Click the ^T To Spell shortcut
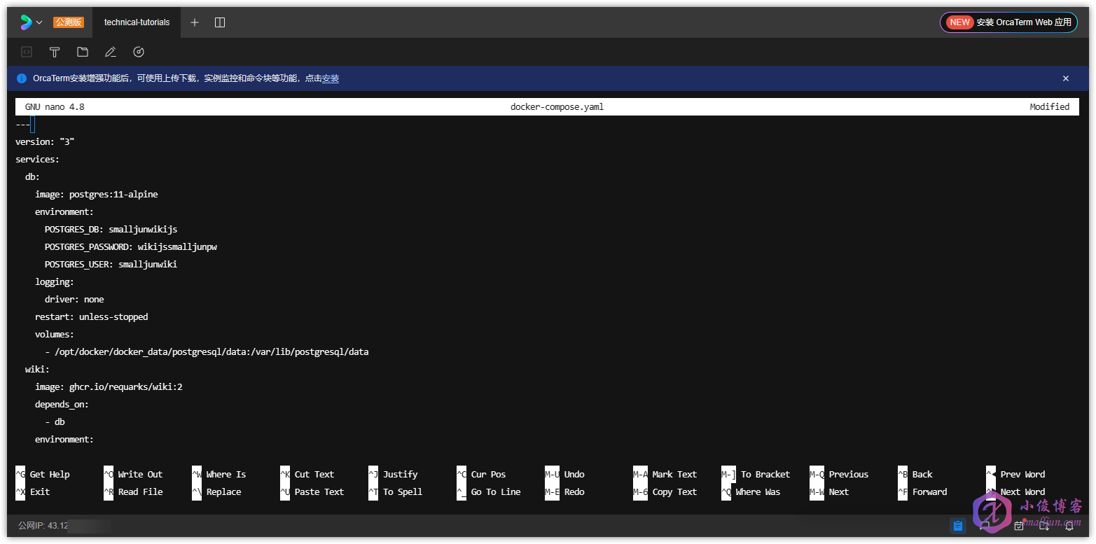The width and height of the screenshot is (1096, 544). point(396,492)
